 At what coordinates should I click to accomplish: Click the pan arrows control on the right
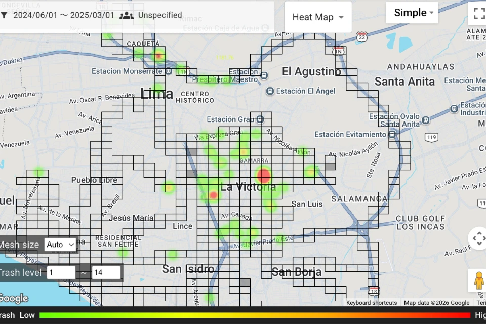point(477,238)
